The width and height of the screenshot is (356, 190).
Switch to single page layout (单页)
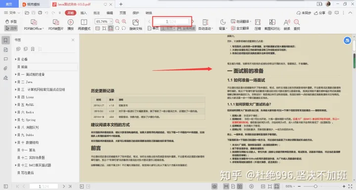[153, 28]
